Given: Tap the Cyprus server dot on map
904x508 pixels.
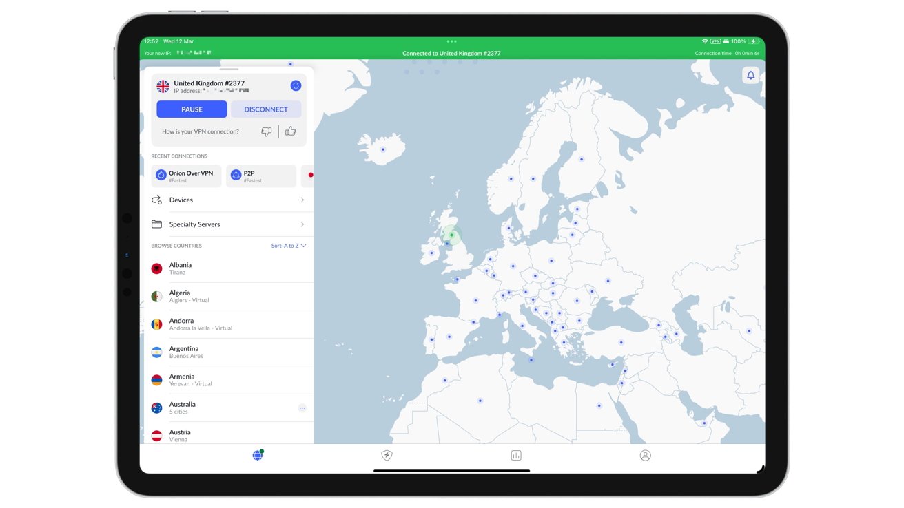Looking at the screenshot, I should (613, 364).
